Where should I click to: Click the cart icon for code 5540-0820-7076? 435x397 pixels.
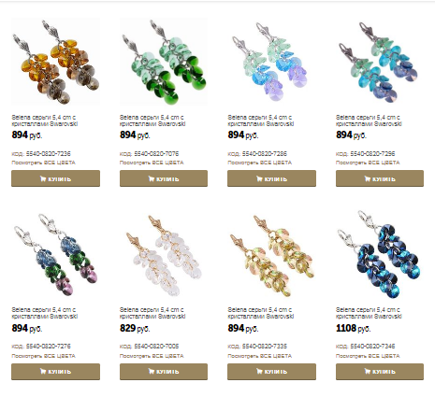(152, 178)
